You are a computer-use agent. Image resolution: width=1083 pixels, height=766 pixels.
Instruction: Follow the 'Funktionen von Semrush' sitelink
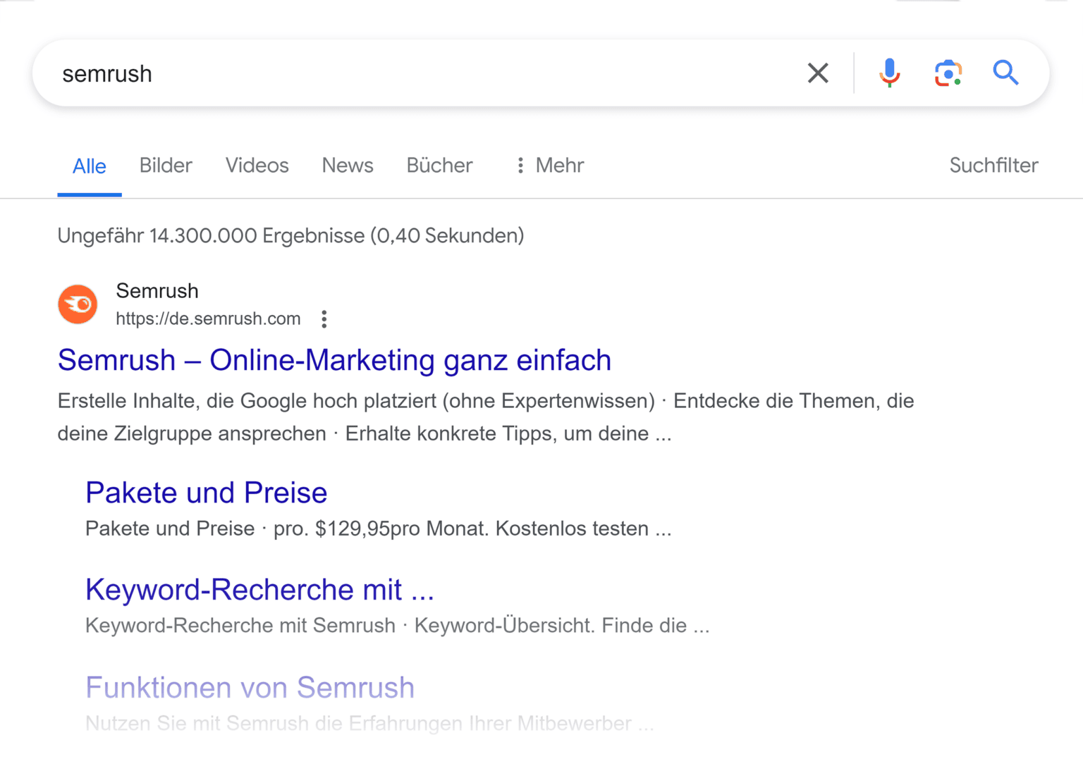coord(250,687)
